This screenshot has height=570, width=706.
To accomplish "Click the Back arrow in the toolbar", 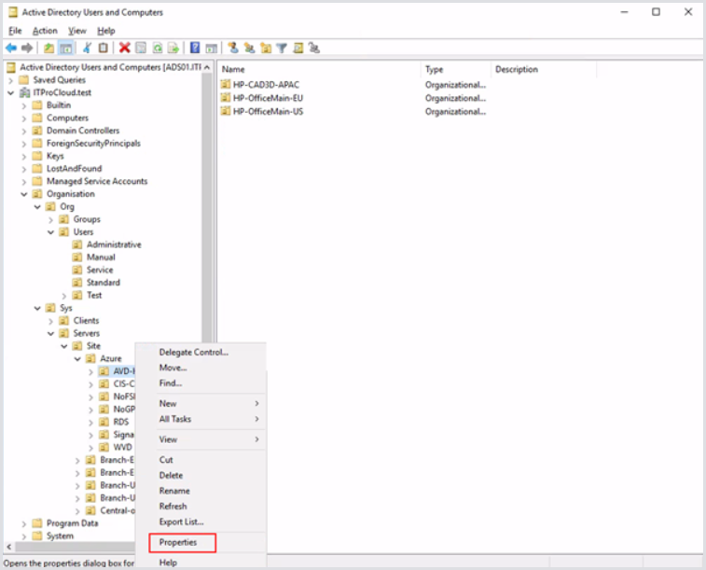I will (11, 48).
